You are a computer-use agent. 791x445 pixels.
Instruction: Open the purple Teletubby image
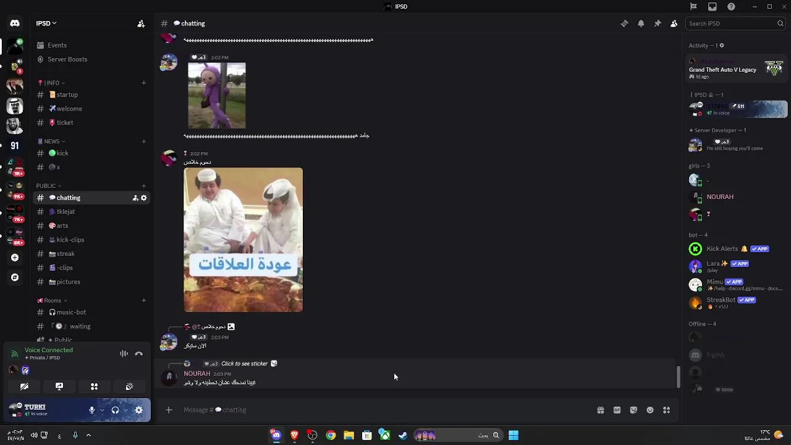[217, 96]
